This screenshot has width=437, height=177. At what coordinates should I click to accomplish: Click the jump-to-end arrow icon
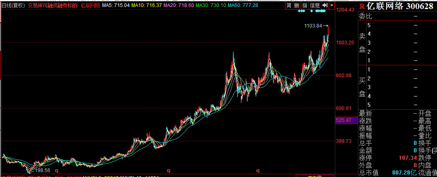coord(325,5)
